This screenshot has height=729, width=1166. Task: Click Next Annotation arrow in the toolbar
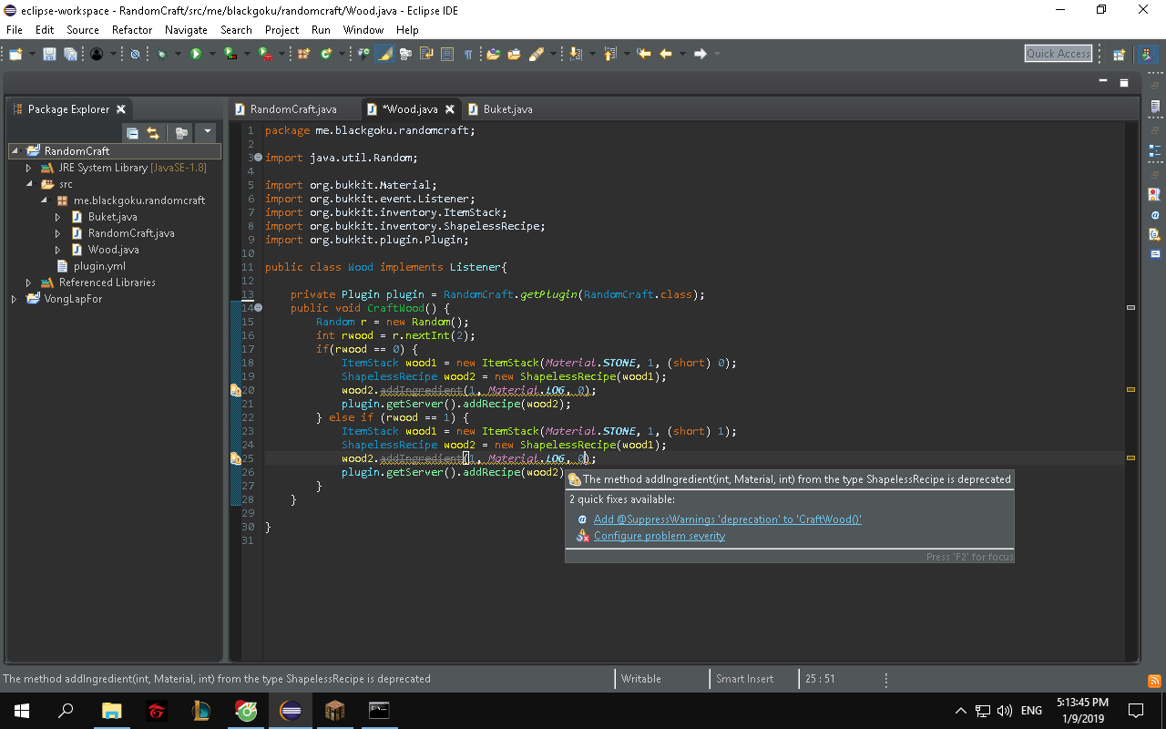tap(576, 55)
